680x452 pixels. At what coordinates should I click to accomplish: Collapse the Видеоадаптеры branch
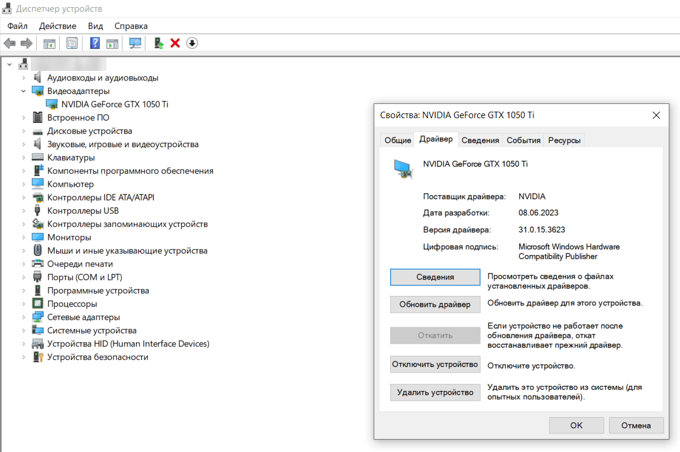(24, 91)
